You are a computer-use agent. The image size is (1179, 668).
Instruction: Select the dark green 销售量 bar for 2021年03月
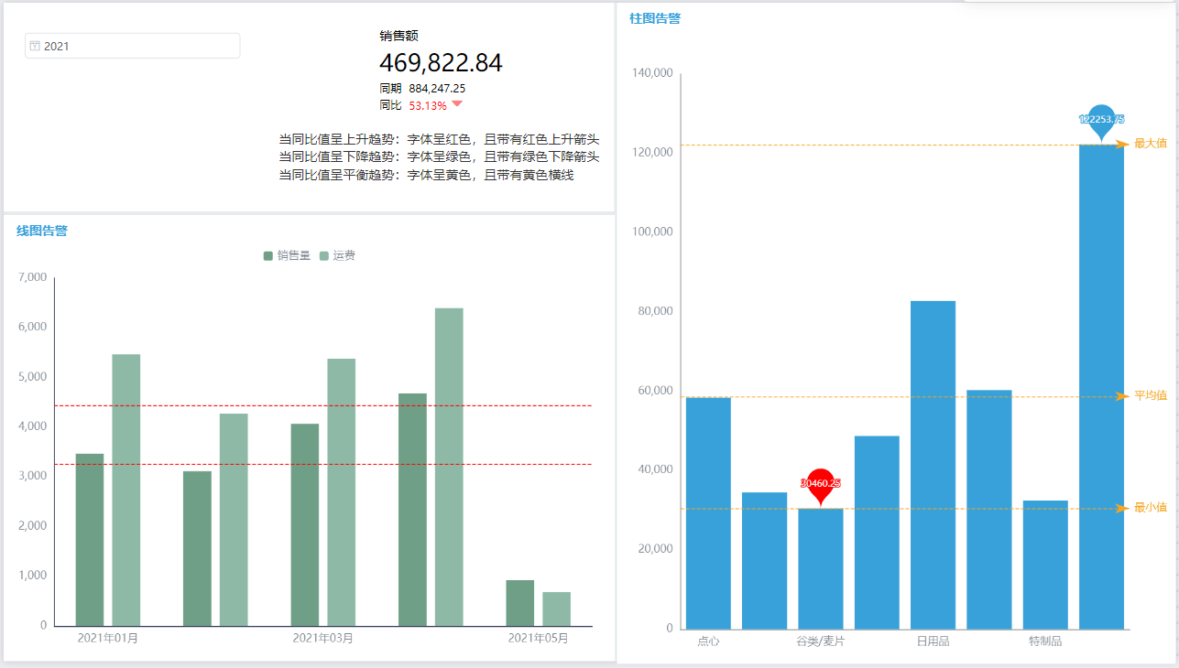pyautogui.click(x=305, y=524)
